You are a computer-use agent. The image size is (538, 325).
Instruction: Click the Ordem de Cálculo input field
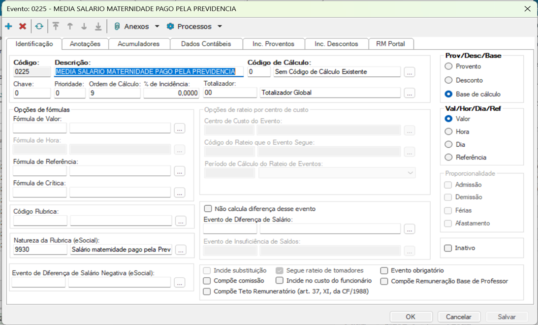pos(114,93)
